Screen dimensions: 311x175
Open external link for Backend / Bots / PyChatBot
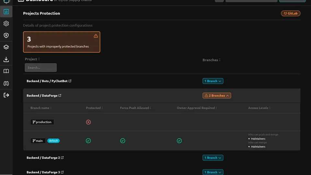point(70,81)
